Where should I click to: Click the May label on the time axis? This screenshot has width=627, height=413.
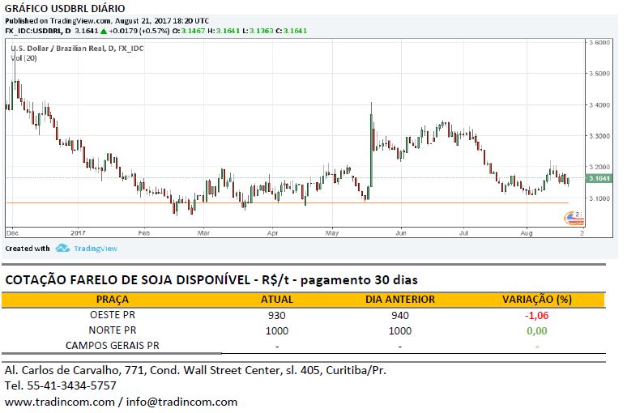tap(332, 232)
